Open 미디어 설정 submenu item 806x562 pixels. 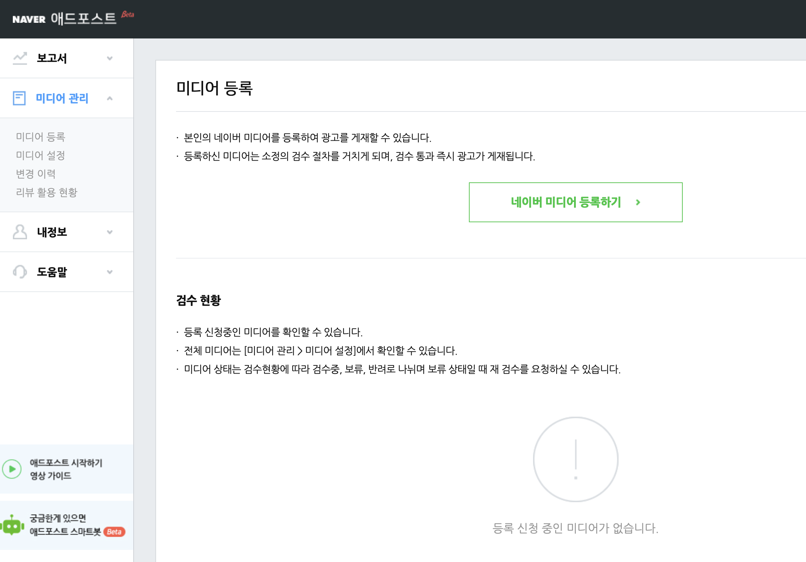point(41,155)
